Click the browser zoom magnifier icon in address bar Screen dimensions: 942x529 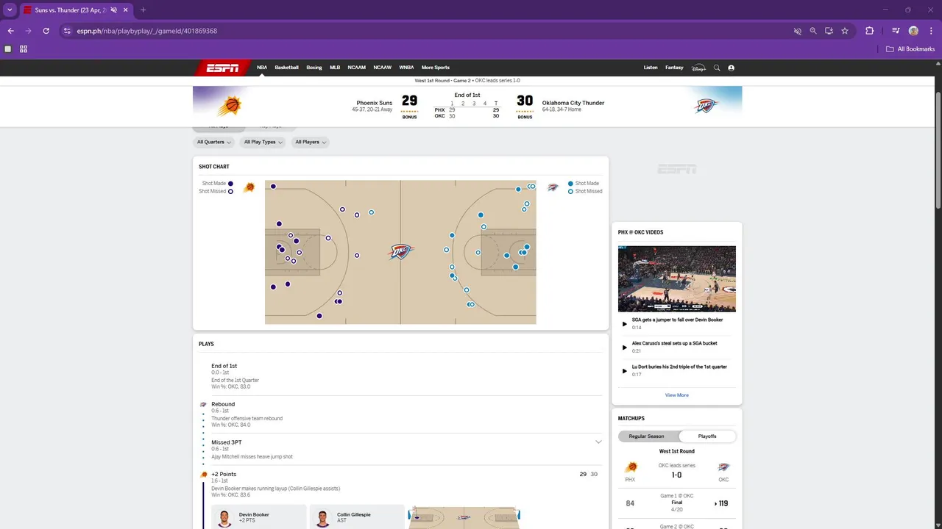(813, 31)
